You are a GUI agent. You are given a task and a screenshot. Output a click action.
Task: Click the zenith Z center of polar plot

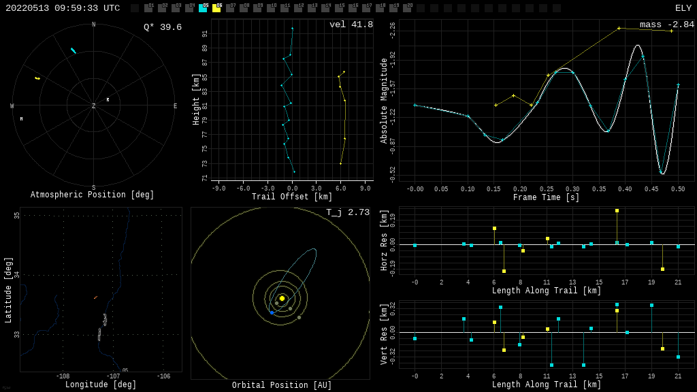pyautogui.click(x=94, y=106)
